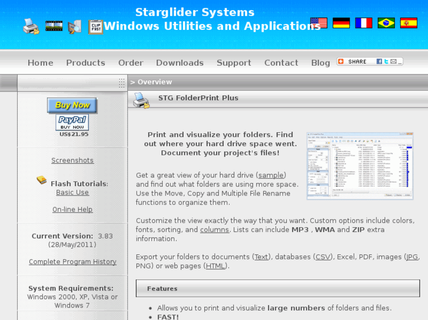Click the STG FolderPrint Plus printer icon

141,100
